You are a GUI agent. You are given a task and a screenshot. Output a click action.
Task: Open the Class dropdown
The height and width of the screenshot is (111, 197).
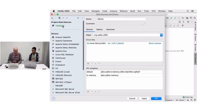[x=161, y=35]
